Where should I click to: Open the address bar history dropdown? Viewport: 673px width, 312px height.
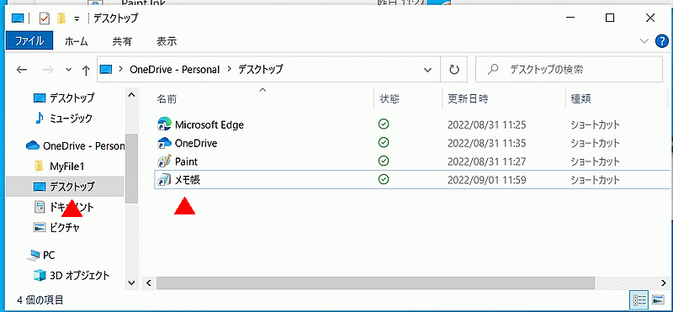point(427,70)
